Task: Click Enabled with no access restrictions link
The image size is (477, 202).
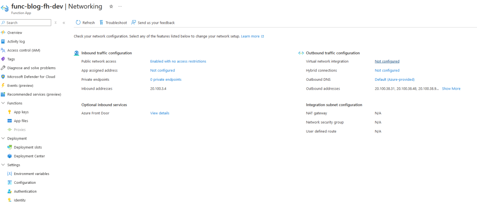Action: (x=178, y=61)
